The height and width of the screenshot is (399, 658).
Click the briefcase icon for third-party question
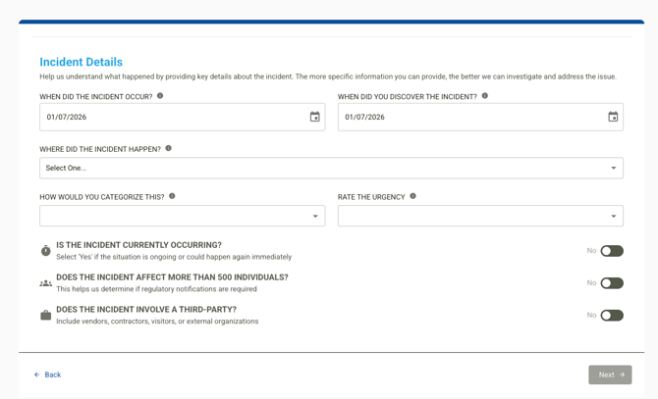(x=46, y=316)
